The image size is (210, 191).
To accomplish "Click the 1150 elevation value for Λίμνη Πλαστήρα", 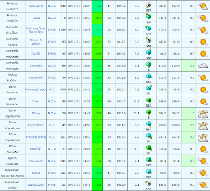I will [62, 30].
